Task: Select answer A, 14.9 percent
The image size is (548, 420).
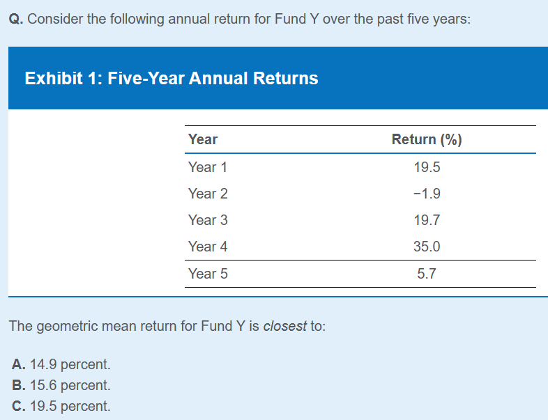Action: 61,364
